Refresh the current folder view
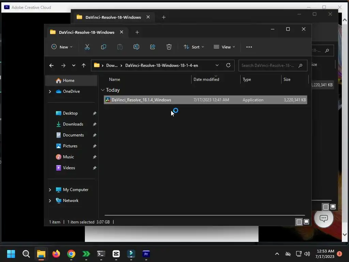Image resolution: width=349 pixels, height=262 pixels. (x=228, y=65)
